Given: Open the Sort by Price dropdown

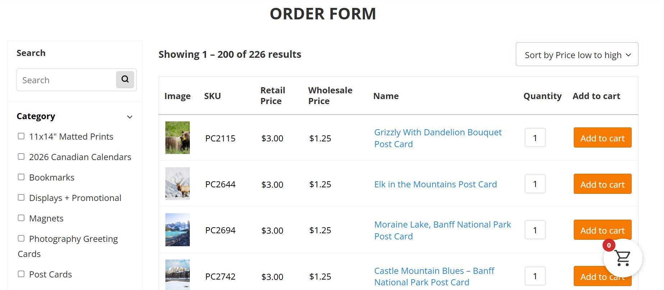Looking at the screenshot, I should [577, 54].
